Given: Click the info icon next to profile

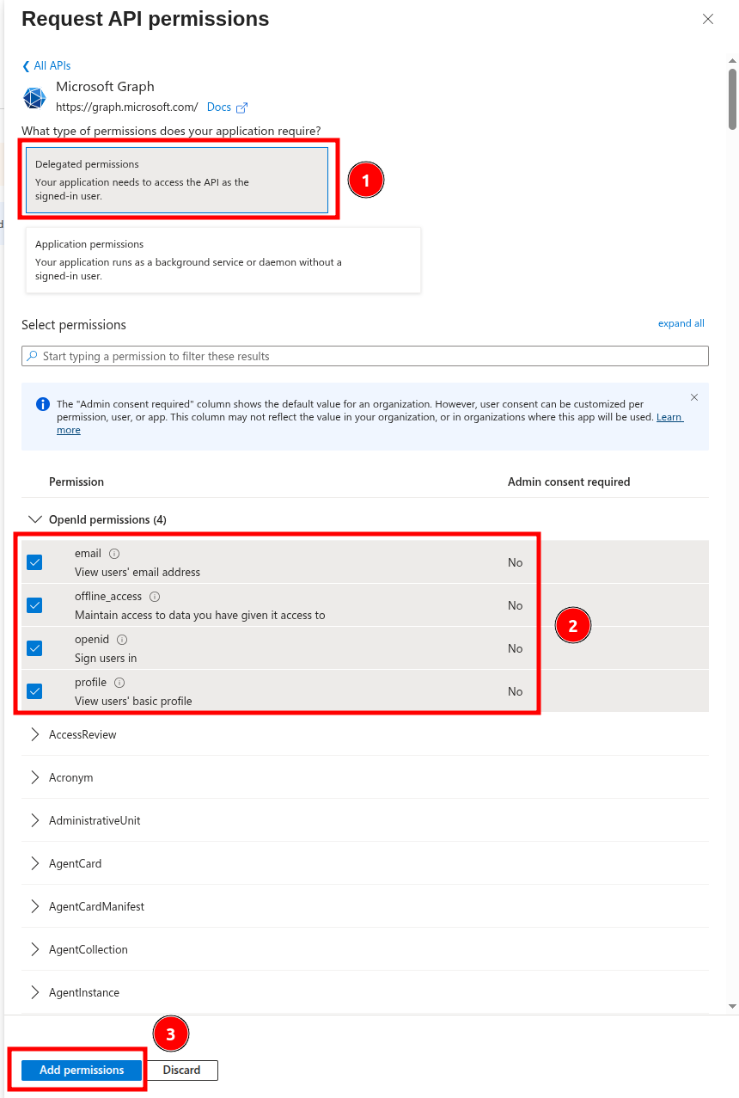Looking at the screenshot, I should tap(119, 683).
